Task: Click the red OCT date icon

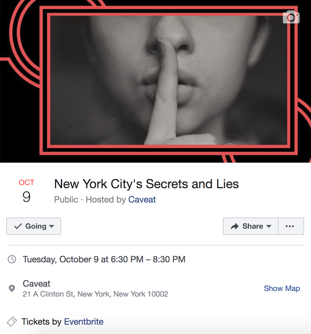Action: [x=27, y=183]
